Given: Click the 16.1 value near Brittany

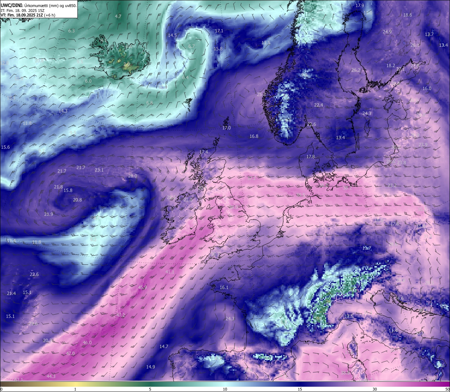Looking at the screenshot, I should (x=224, y=288).
